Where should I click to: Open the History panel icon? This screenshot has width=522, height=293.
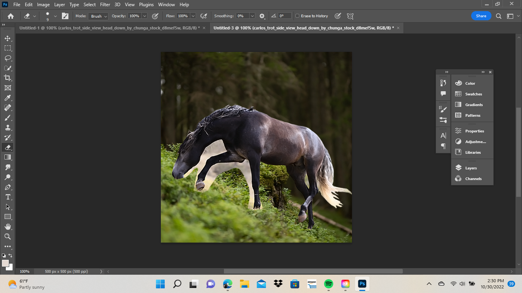pyautogui.click(x=443, y=83)
